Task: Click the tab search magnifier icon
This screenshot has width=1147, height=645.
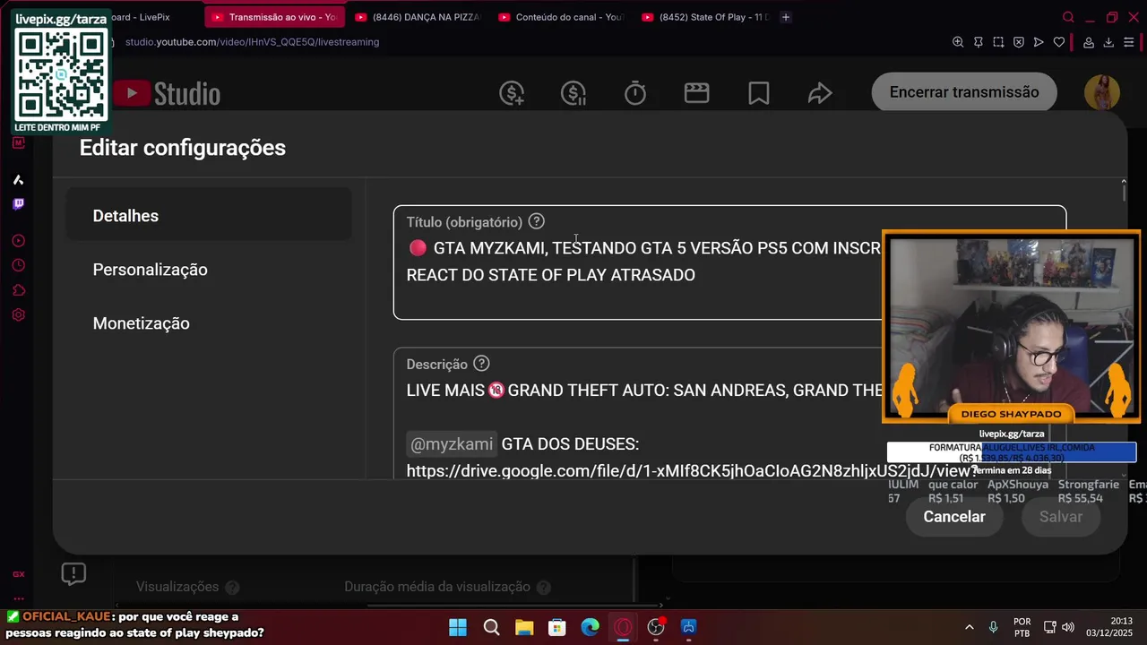Action: tap(1068, 17)
